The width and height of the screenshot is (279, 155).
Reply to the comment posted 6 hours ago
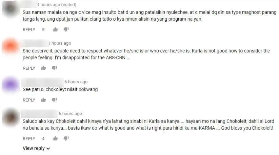(29, 100)
